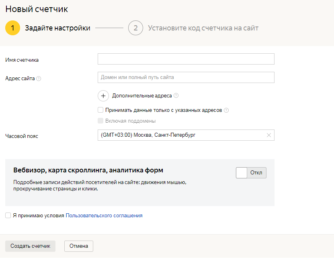Select the Задайте настройки step
The image size is (334, 261).
coord(57,28)
